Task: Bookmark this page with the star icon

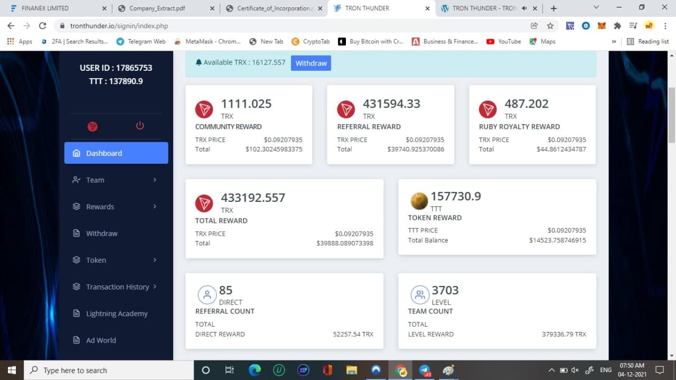Action: pos(550,25)
